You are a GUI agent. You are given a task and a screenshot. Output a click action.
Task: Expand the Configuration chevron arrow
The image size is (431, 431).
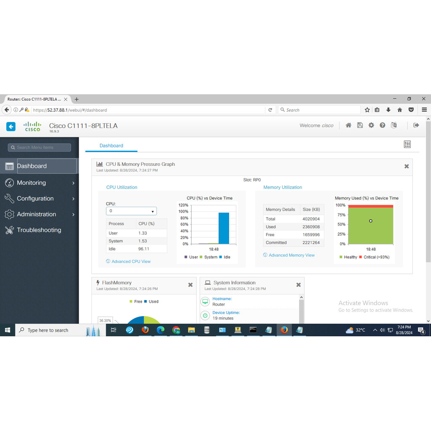pos(73,199)
